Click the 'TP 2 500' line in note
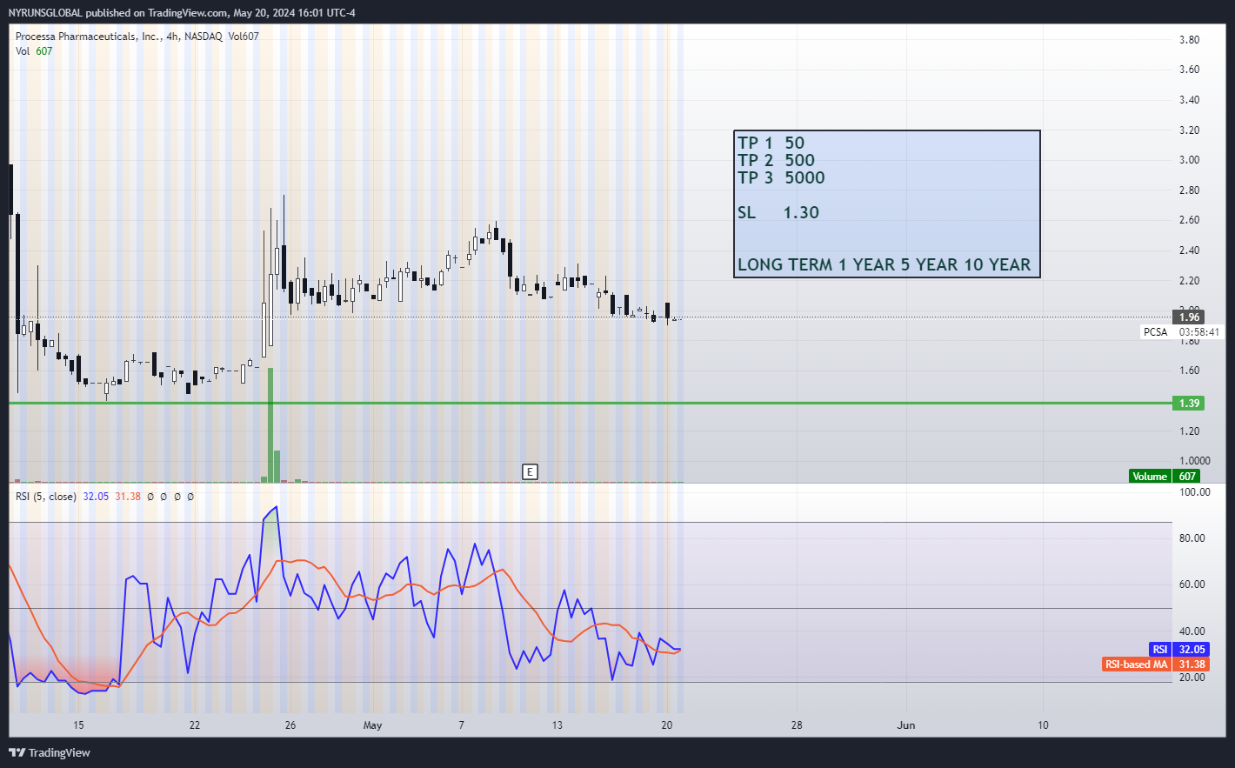Image resolution: width=1235 pixels, height=768 pixels. pyautogui.click(x=777, y=160)
